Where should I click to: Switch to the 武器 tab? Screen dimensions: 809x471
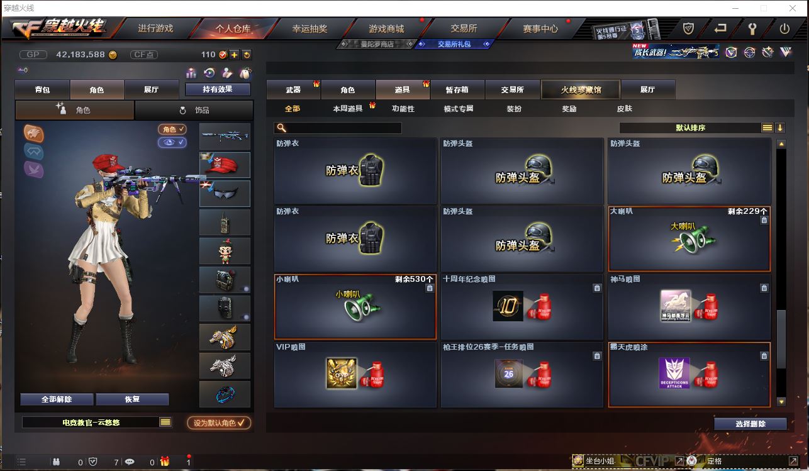pos(293,90)
